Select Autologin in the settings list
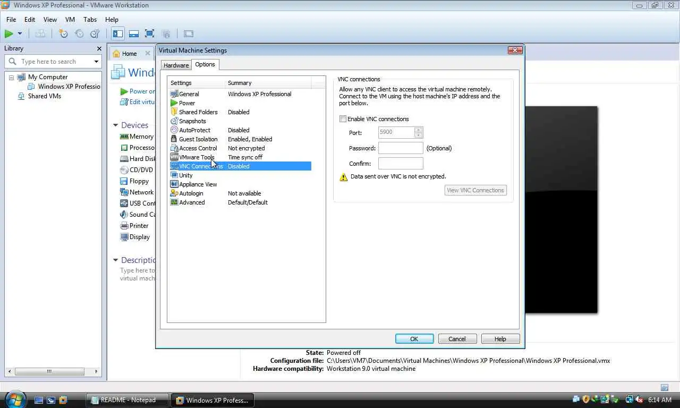This screenshot has width=680, height=408. click(x=191, y=193)
